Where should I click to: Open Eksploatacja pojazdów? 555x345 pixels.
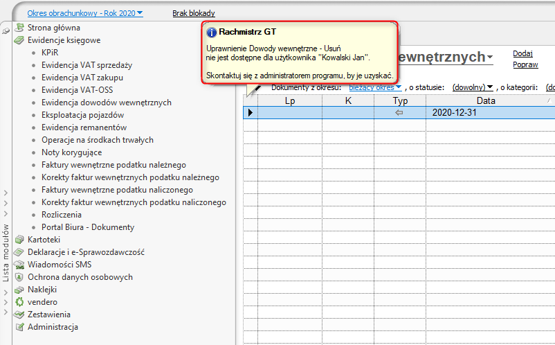click(83, 115)
